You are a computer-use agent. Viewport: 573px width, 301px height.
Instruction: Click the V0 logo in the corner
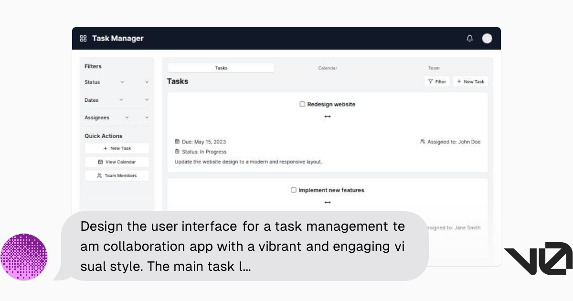(538, 258)
